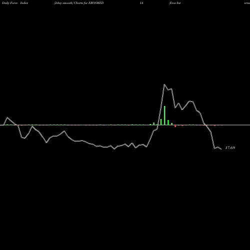Click the 'IA' header text

pos(141,3)
